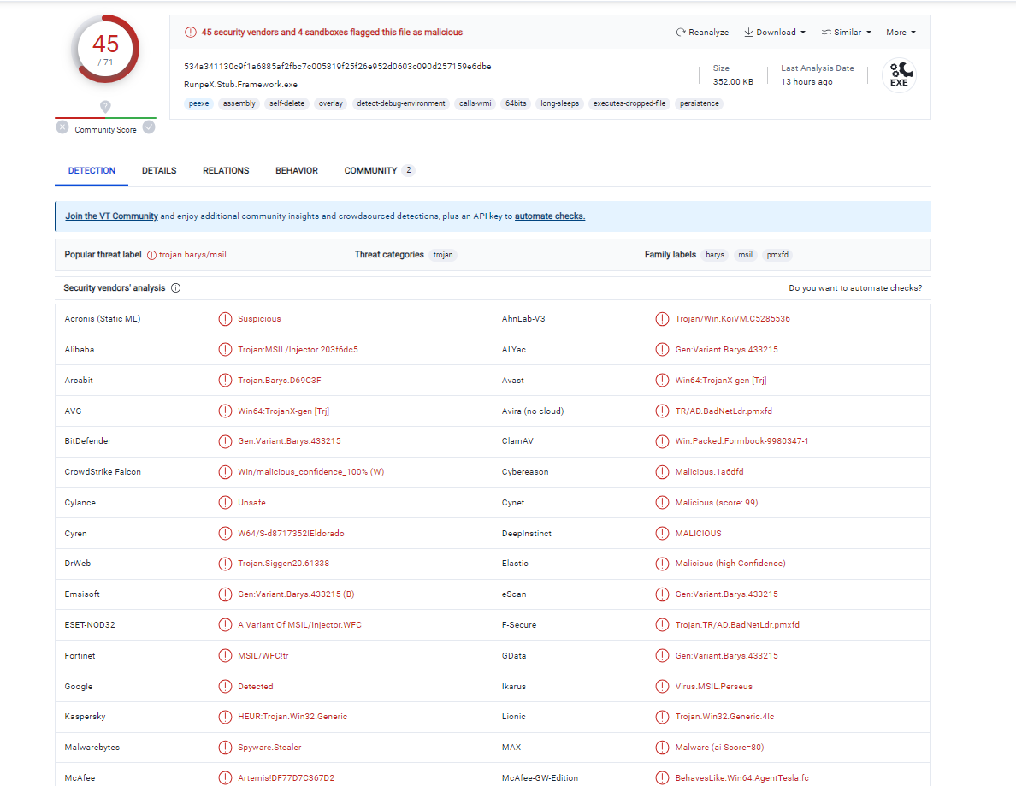Click the Reanalyze refresh icon
This screenshot has width=1016, height=786.
pos(681,33)
